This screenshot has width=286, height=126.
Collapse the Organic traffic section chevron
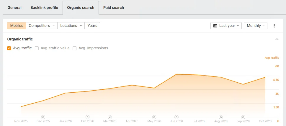point(277,39)
